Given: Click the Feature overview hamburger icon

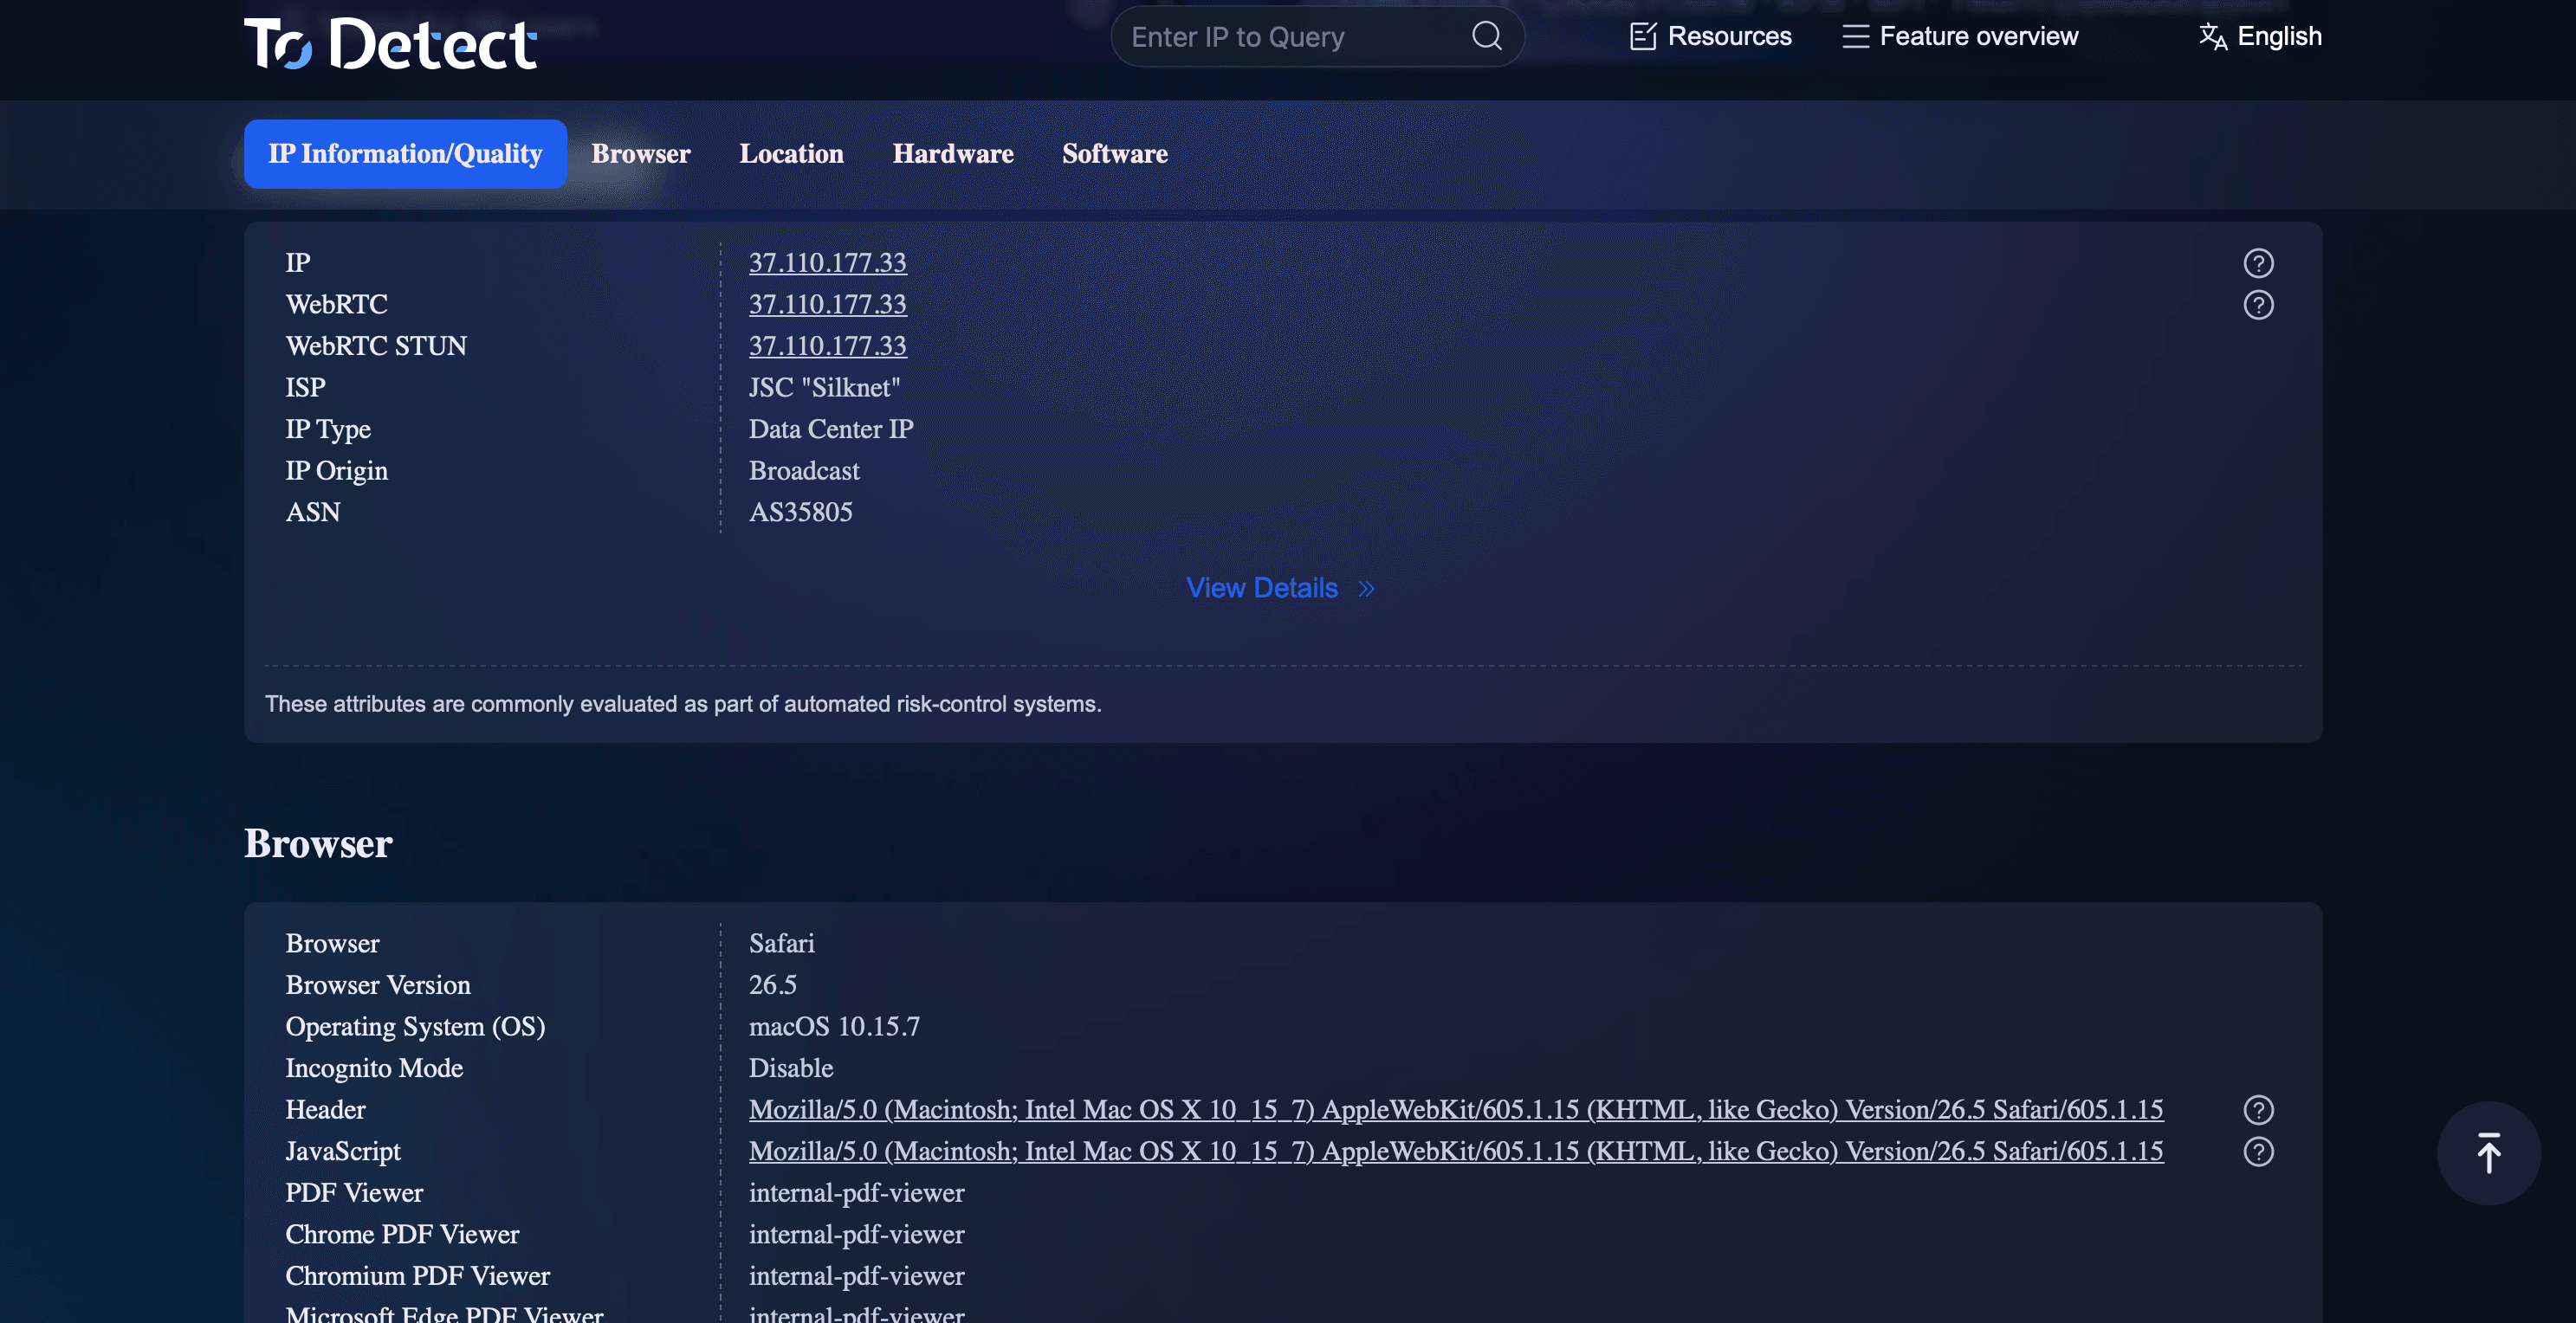Looking at the screenshot, I should click(x=1855, y=37).
